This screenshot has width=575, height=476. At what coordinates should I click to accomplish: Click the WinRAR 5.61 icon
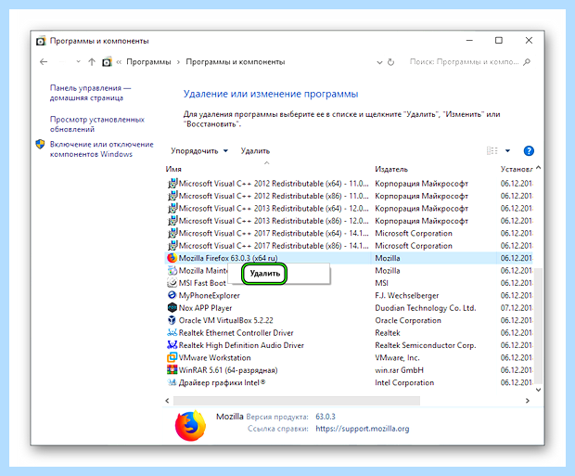pos(172,370)
